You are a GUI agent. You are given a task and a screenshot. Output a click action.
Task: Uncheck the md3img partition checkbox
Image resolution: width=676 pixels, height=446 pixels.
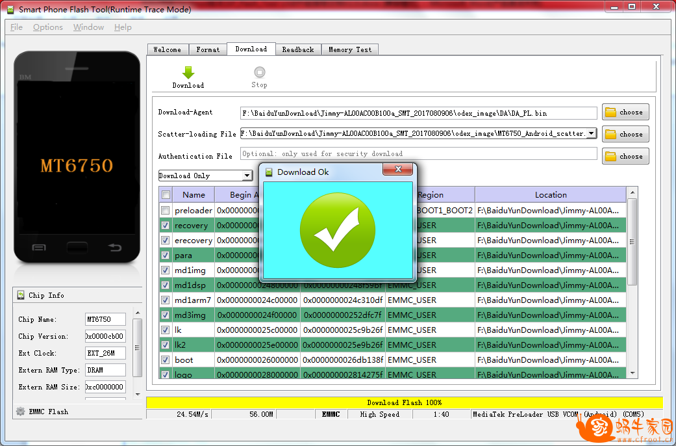pyautogui.click(x=165, y=315)
